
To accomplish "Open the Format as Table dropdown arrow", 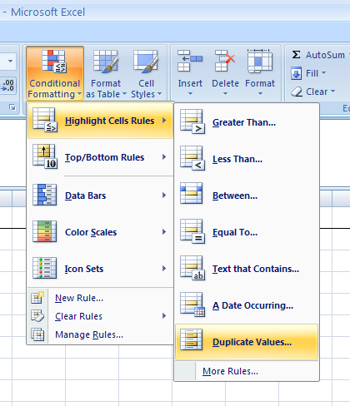I will pyautogui.click(x=124, y=94).
